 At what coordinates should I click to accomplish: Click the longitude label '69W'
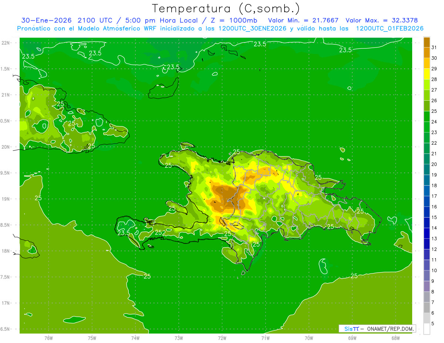point(352,338)
